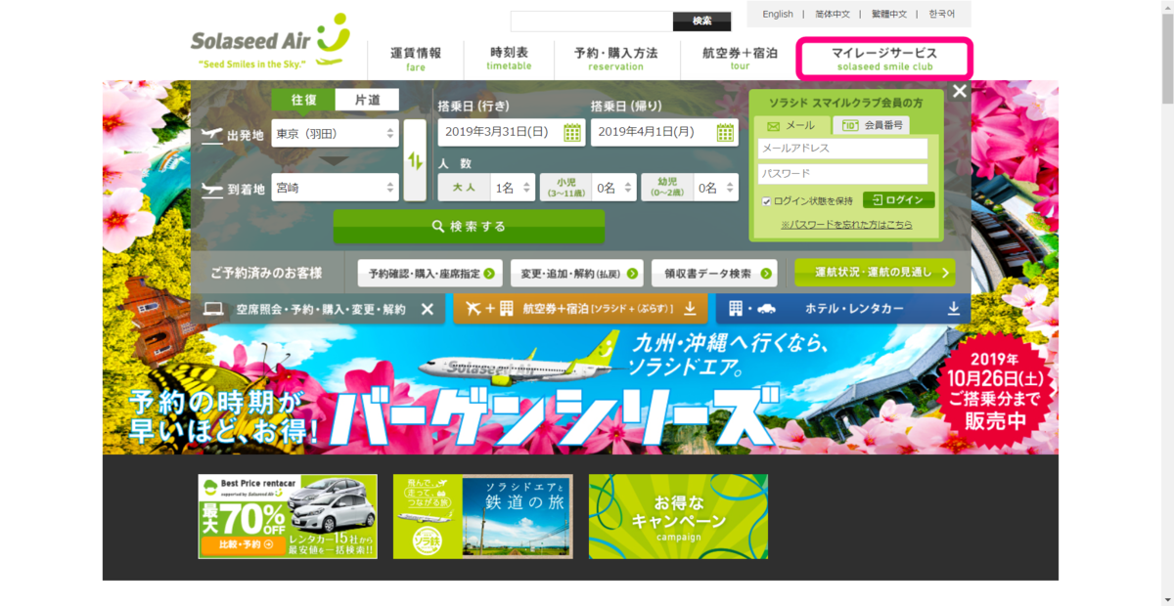Viewport: 1174px width, 606px height.
Task: Toggle the ログイン状態を保持 checkbox
Action: tap(766, 201)
